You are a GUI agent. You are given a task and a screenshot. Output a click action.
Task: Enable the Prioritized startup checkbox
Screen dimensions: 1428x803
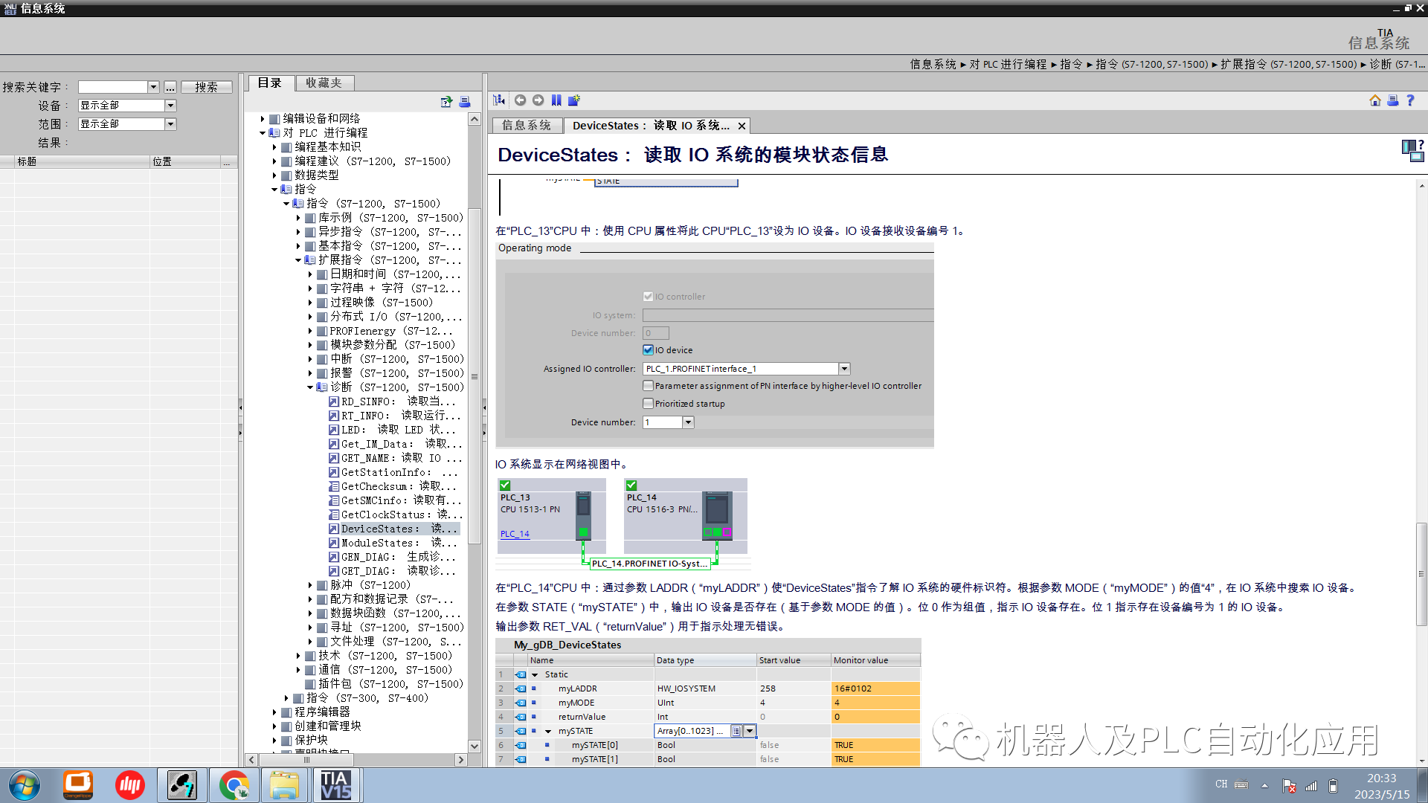(x=649, y=403)
